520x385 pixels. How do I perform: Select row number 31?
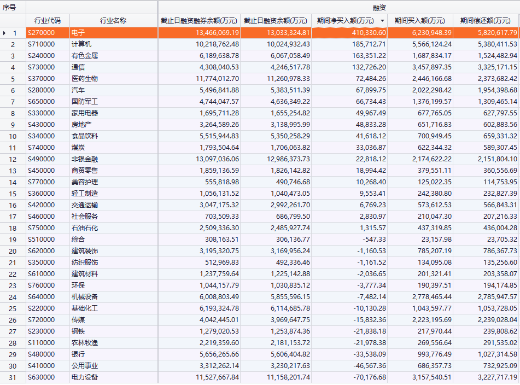[13, 377]
